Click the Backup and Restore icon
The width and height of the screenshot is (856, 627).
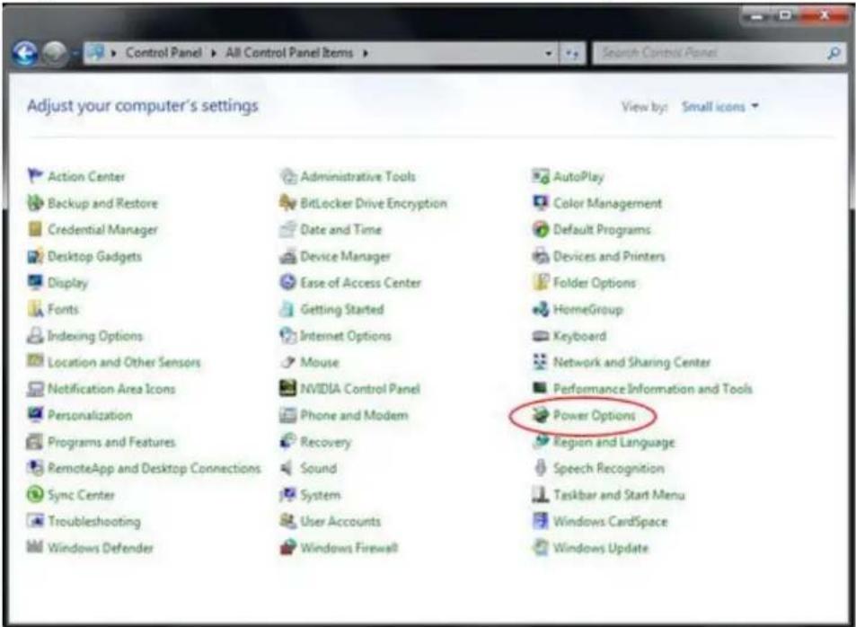pos(35,203)
